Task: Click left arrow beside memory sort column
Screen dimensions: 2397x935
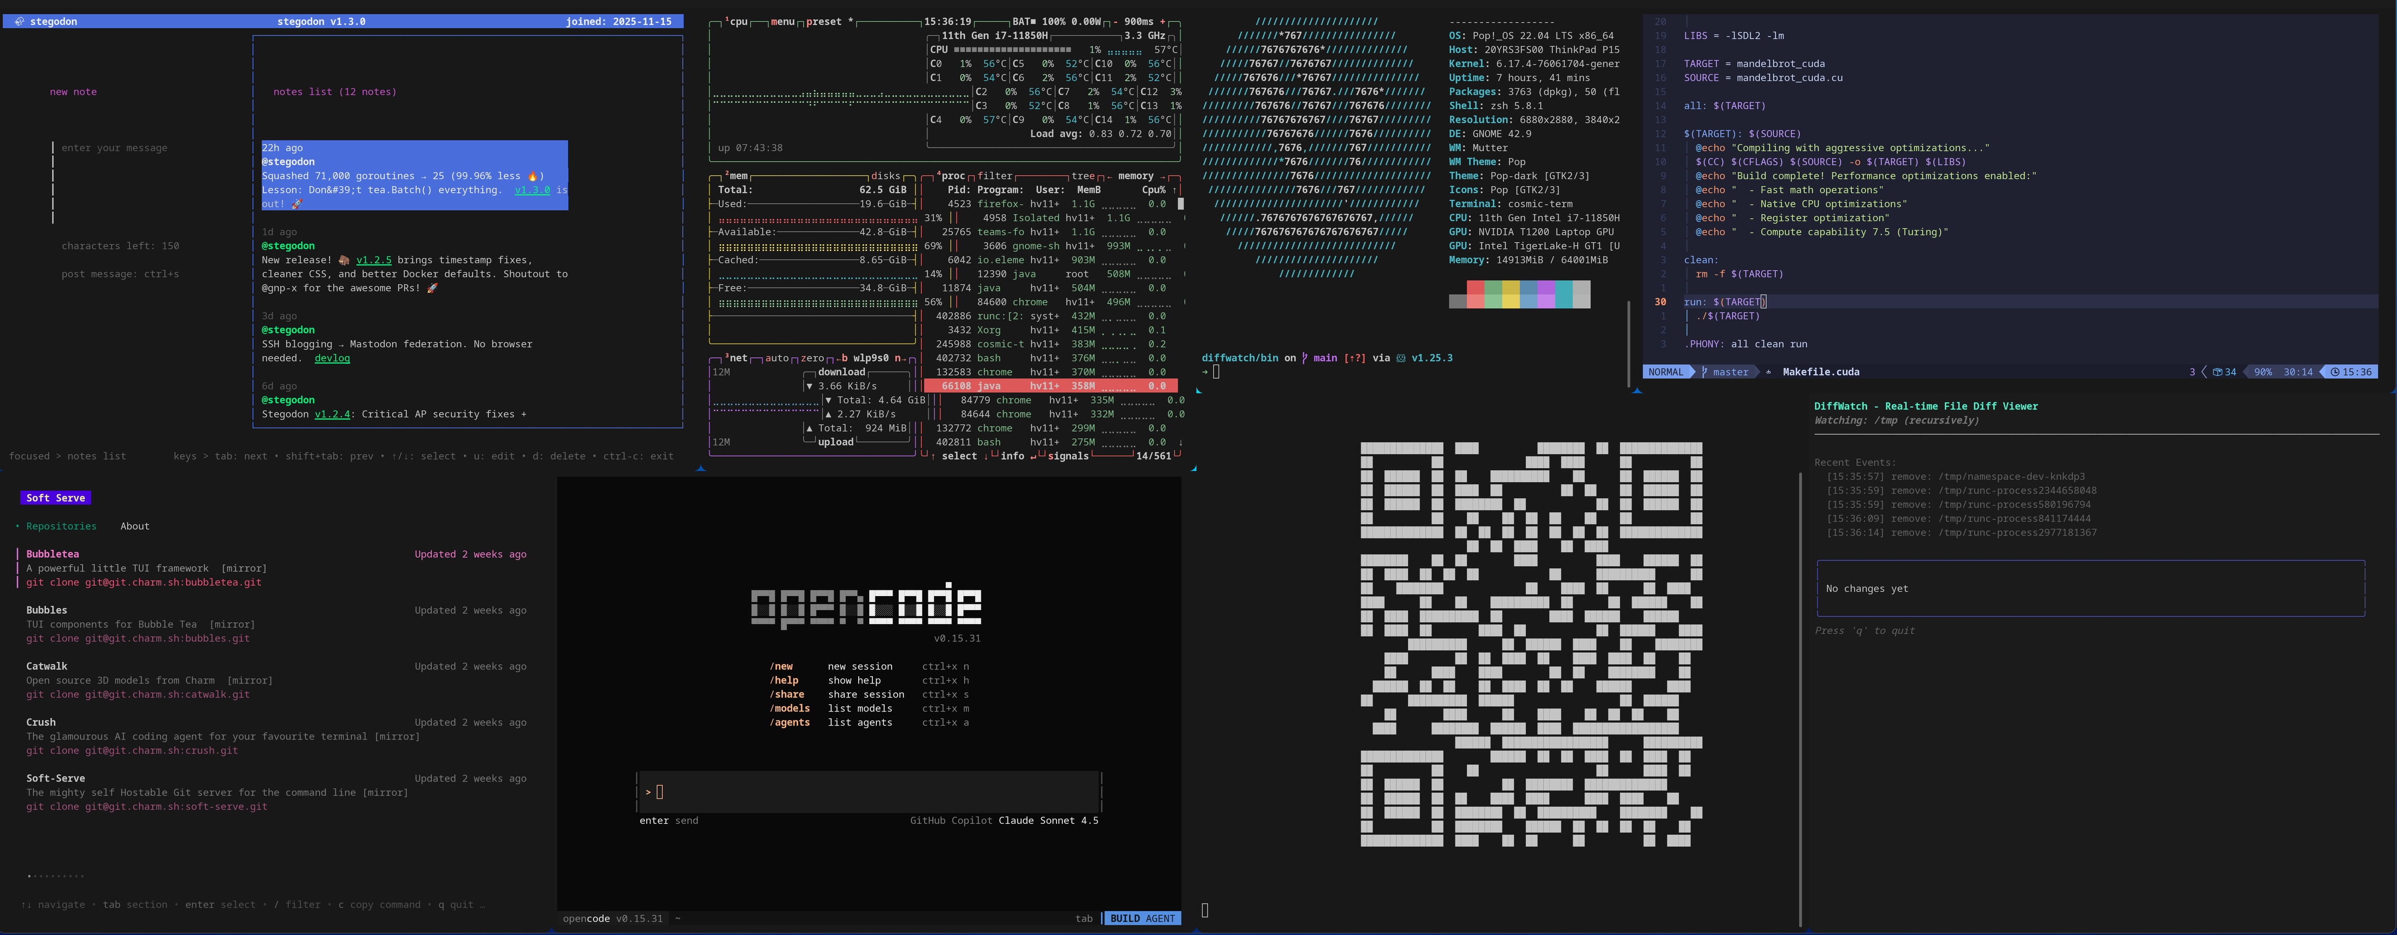Action: 1109,176
